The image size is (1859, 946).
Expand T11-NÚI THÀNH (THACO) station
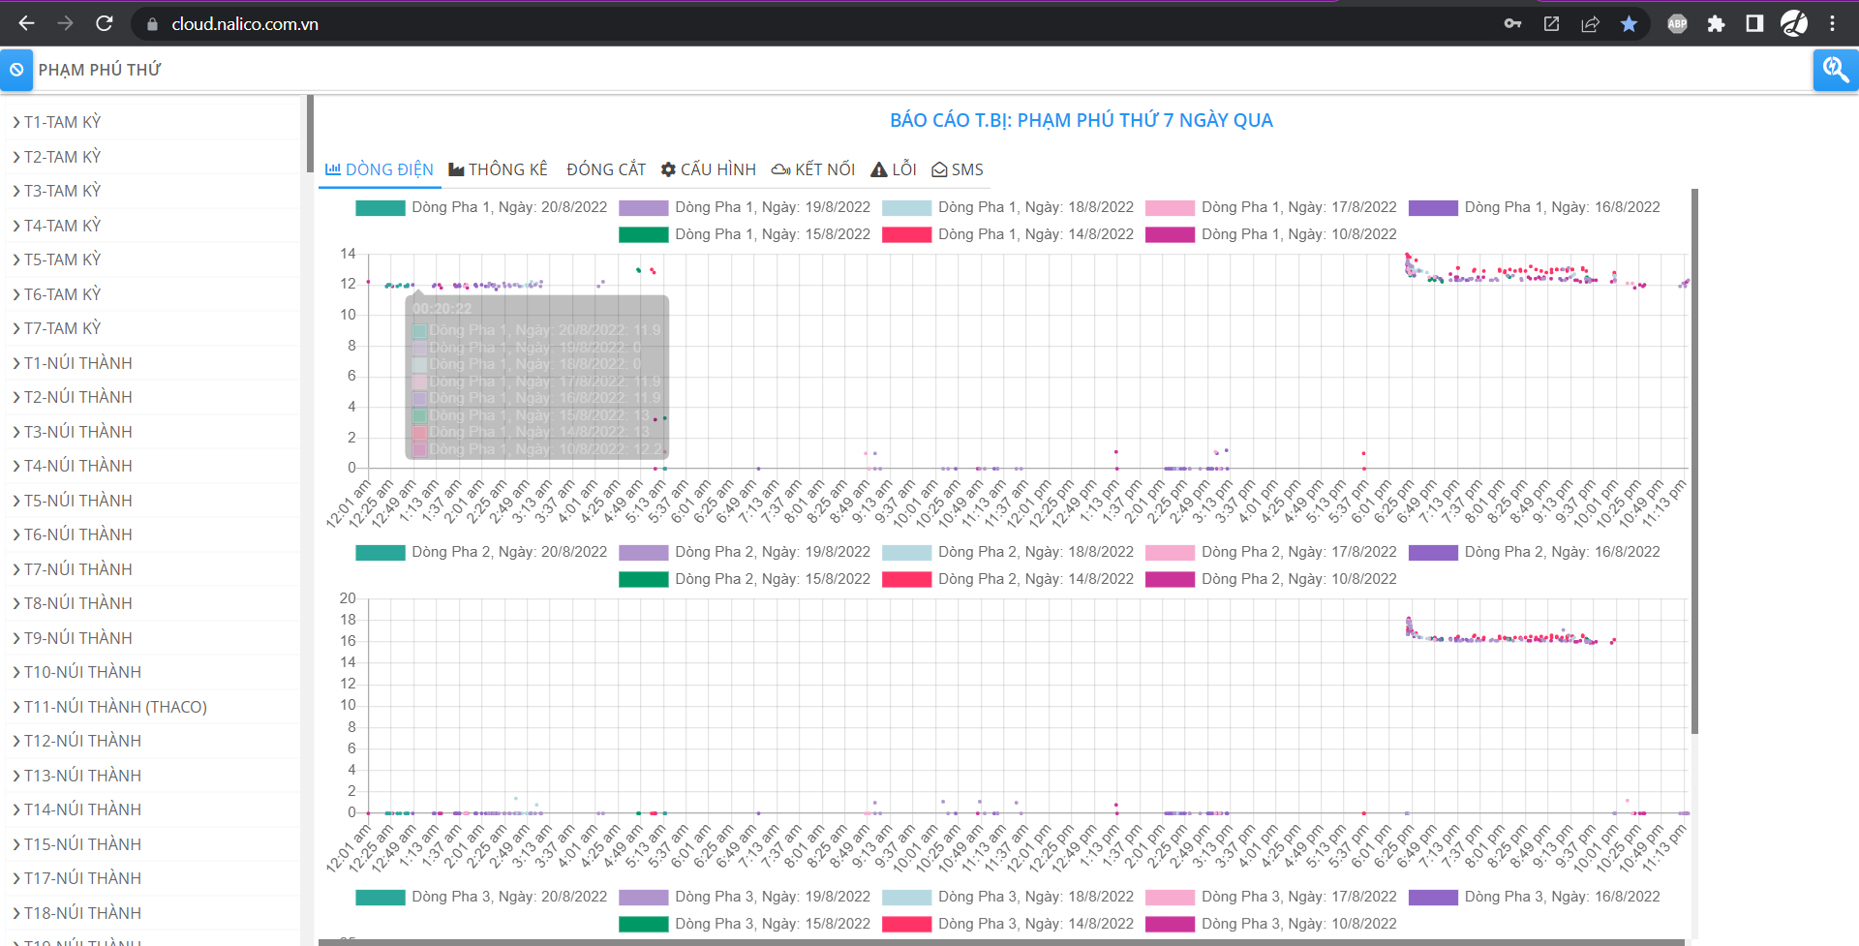(16, 707)
